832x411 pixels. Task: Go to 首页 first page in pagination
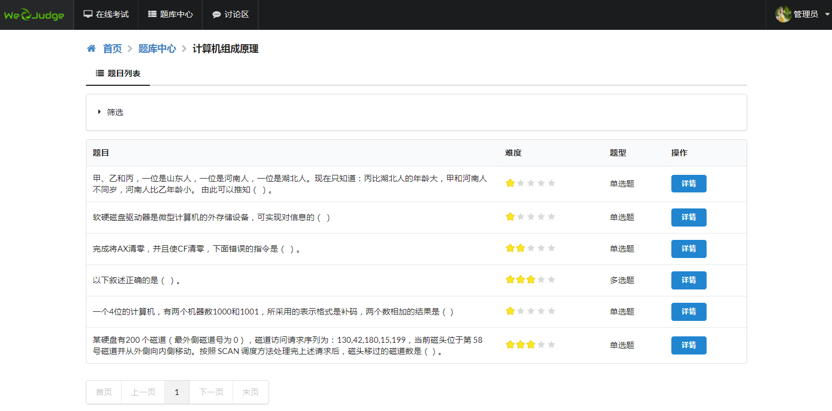[104, 392]
